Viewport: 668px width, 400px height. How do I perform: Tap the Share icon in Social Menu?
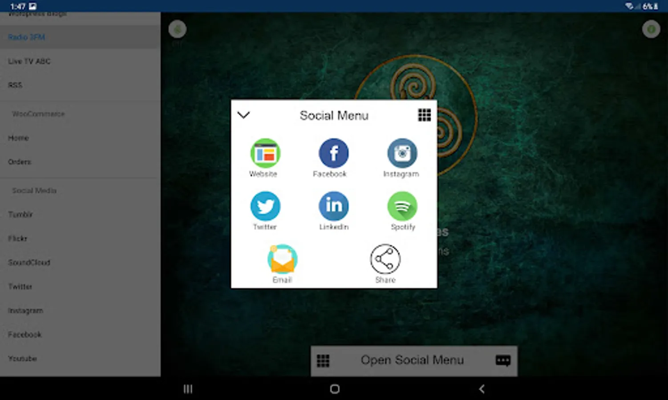coord(385,259)
